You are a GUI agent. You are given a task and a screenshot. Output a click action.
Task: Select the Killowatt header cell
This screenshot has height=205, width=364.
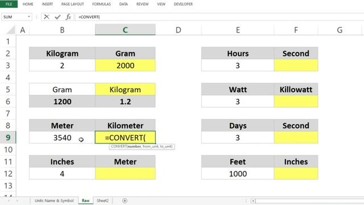pos(296,89)
